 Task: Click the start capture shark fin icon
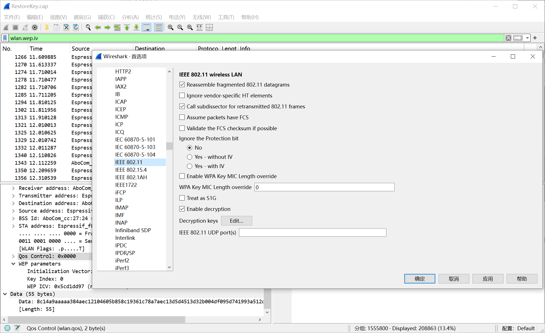tap(6, 27)
